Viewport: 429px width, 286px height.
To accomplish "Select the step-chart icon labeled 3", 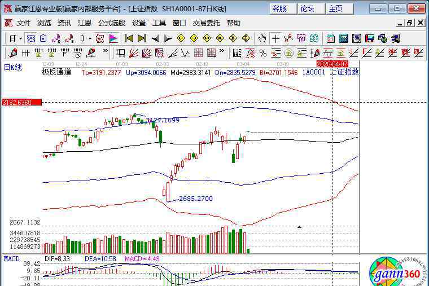I will tap(56, 38).
